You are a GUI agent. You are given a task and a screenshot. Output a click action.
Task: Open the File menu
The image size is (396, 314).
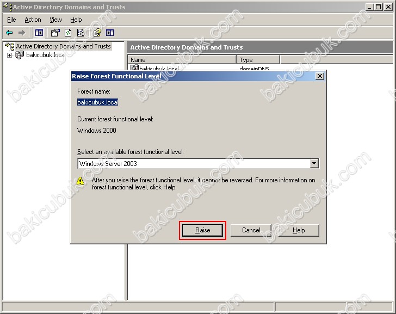pyautogui.click(x=11, y=20)
